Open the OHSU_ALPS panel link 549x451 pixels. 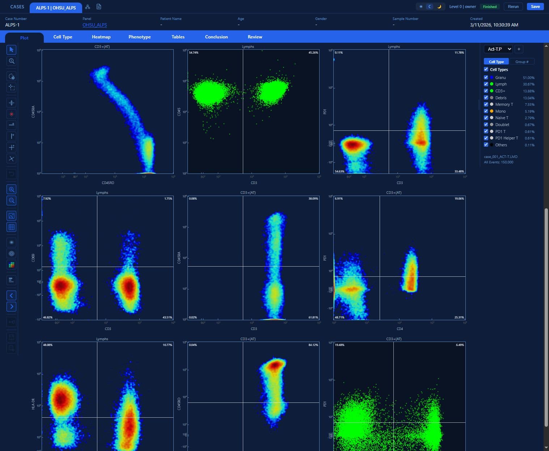(x=94, y=25)
